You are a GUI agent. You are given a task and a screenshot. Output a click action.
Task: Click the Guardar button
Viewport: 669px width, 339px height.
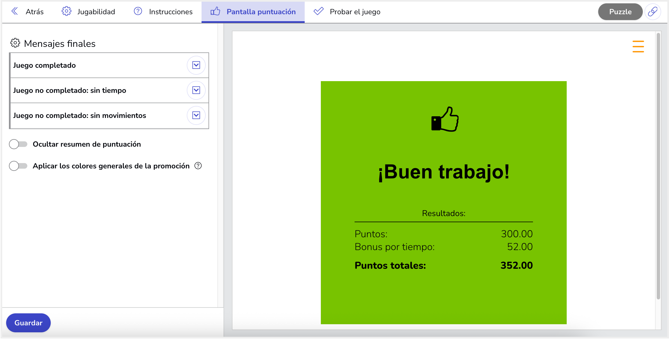pyautogui.click(x=28, y=323)
